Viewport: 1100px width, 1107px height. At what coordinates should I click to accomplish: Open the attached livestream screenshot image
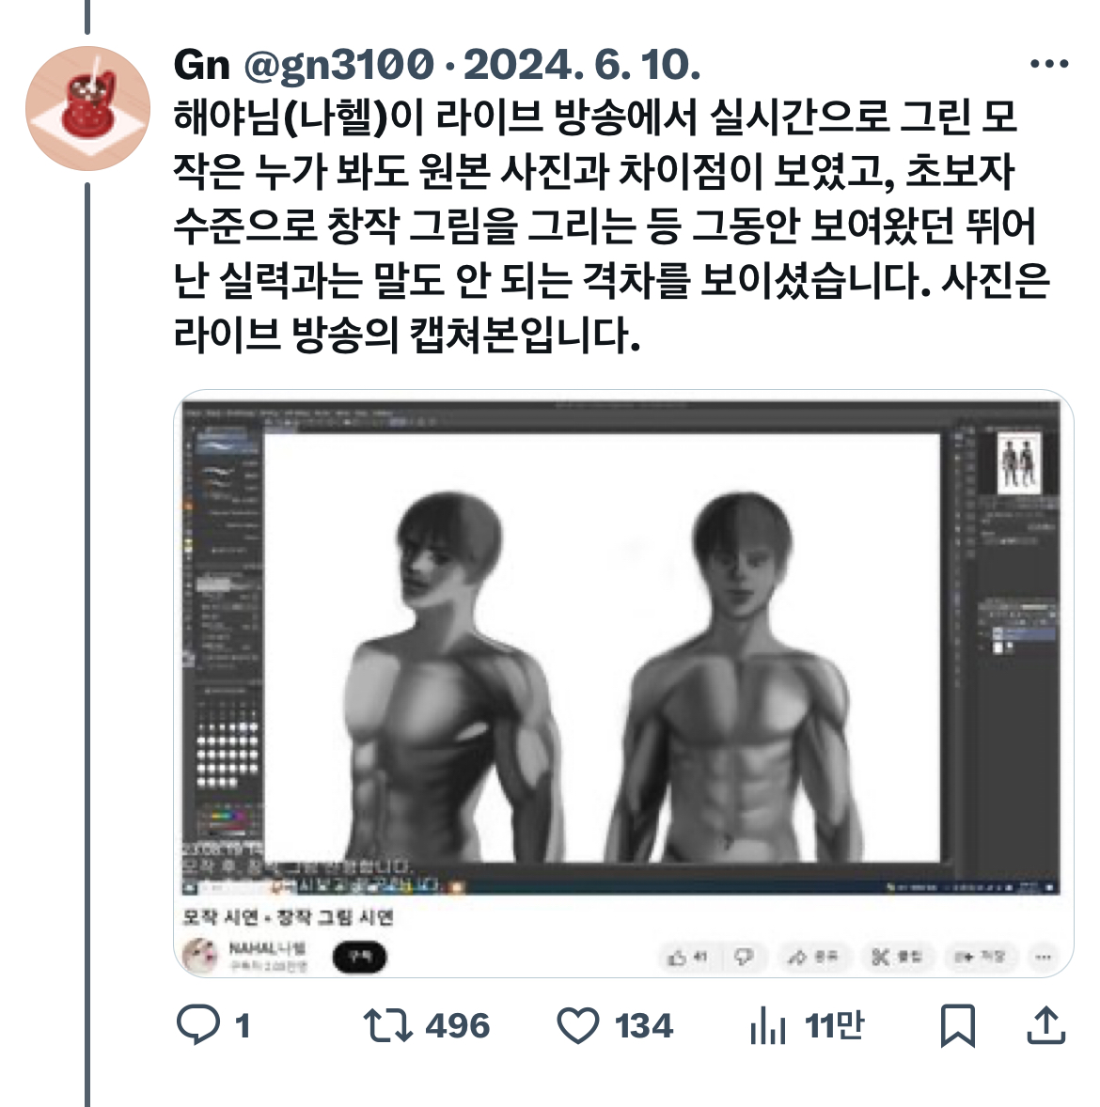[x=623, y=683]
